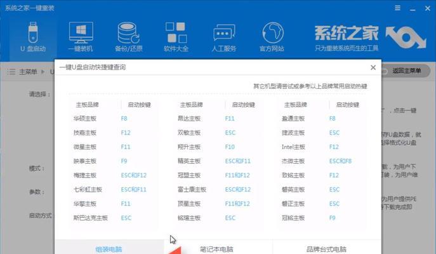
Task: Click F9 key for 映泰主板
Action: pyautogui.click(x=124, y=161)
